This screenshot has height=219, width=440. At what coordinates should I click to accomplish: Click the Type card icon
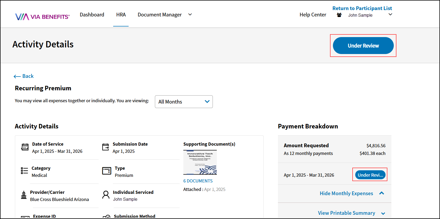[x=107, y=171]
